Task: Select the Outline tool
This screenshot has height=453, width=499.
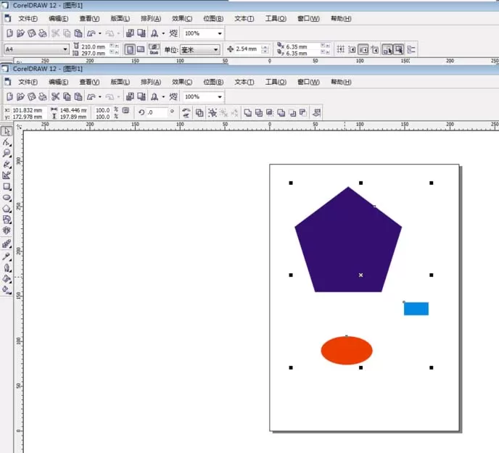Action: 7,268
